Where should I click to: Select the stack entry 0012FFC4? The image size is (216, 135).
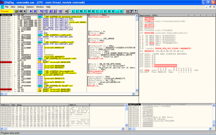tap(134, 104)
